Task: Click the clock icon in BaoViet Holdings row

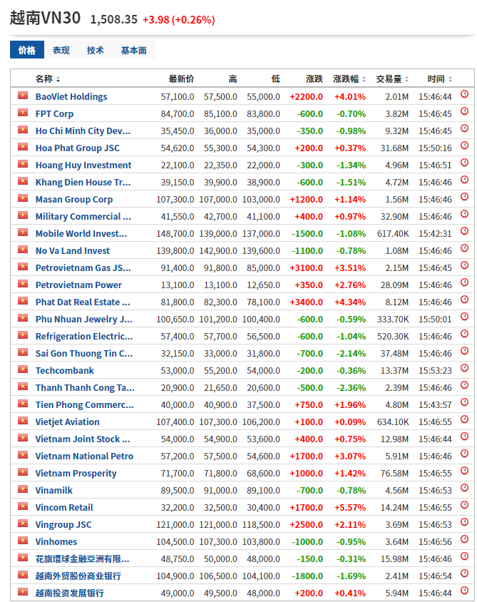Action: [x=464, y=94]
